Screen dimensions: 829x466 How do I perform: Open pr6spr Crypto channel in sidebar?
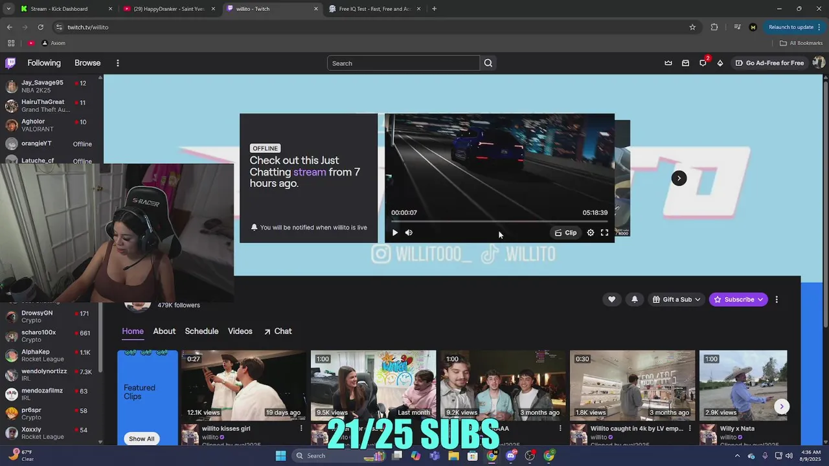(51, 414)
